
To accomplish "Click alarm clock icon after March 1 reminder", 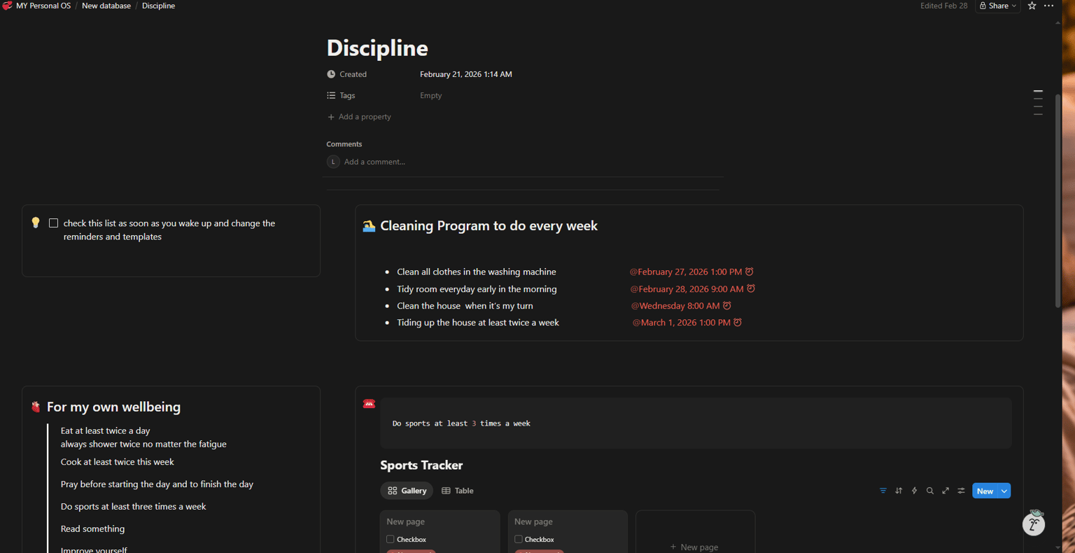I will [738, 323].
